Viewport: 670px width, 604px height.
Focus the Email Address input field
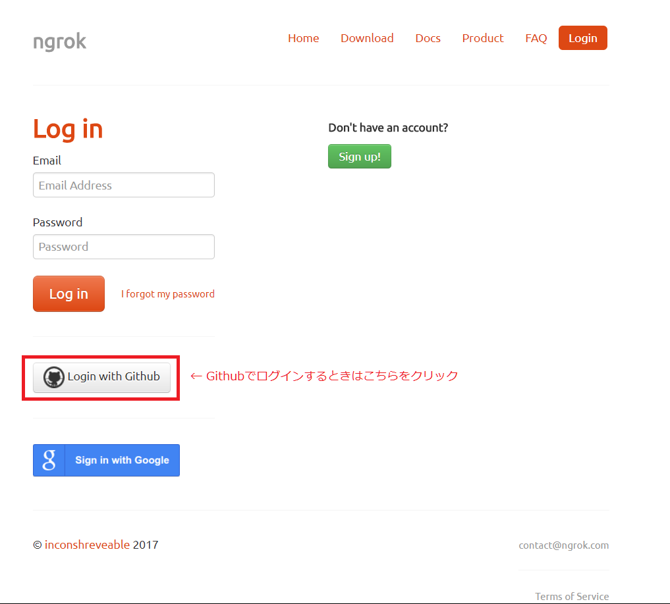click(x=124, y=185)
